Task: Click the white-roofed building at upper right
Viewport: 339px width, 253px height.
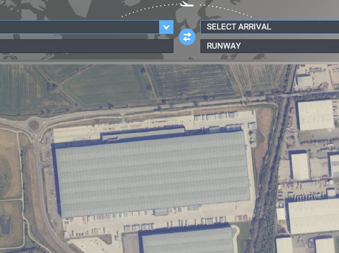Action: 315,114
